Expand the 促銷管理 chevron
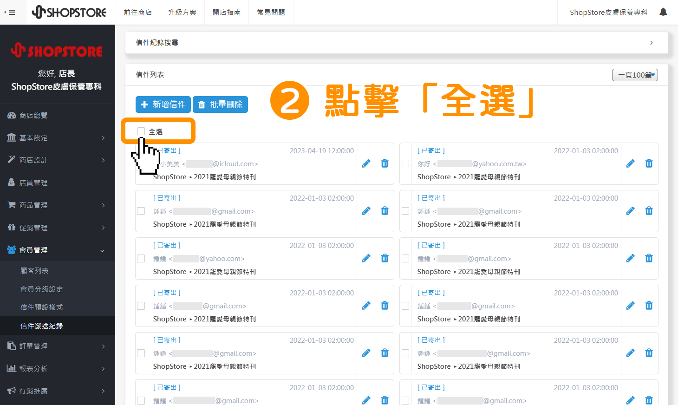Image resolution: width=678 pixels, height=405 pixels. 103,228
